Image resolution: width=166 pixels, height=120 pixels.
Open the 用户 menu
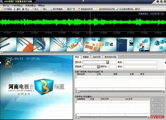click(x=6, y=5)
